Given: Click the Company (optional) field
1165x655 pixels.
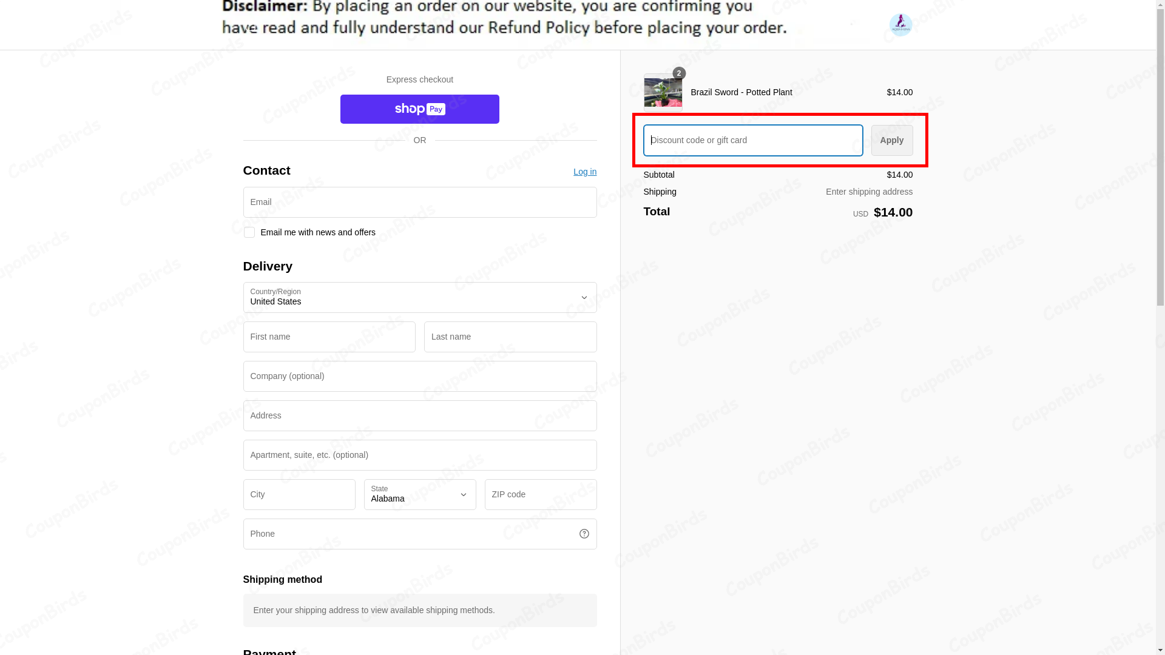Looking at the screenshot, I should 419,376.
